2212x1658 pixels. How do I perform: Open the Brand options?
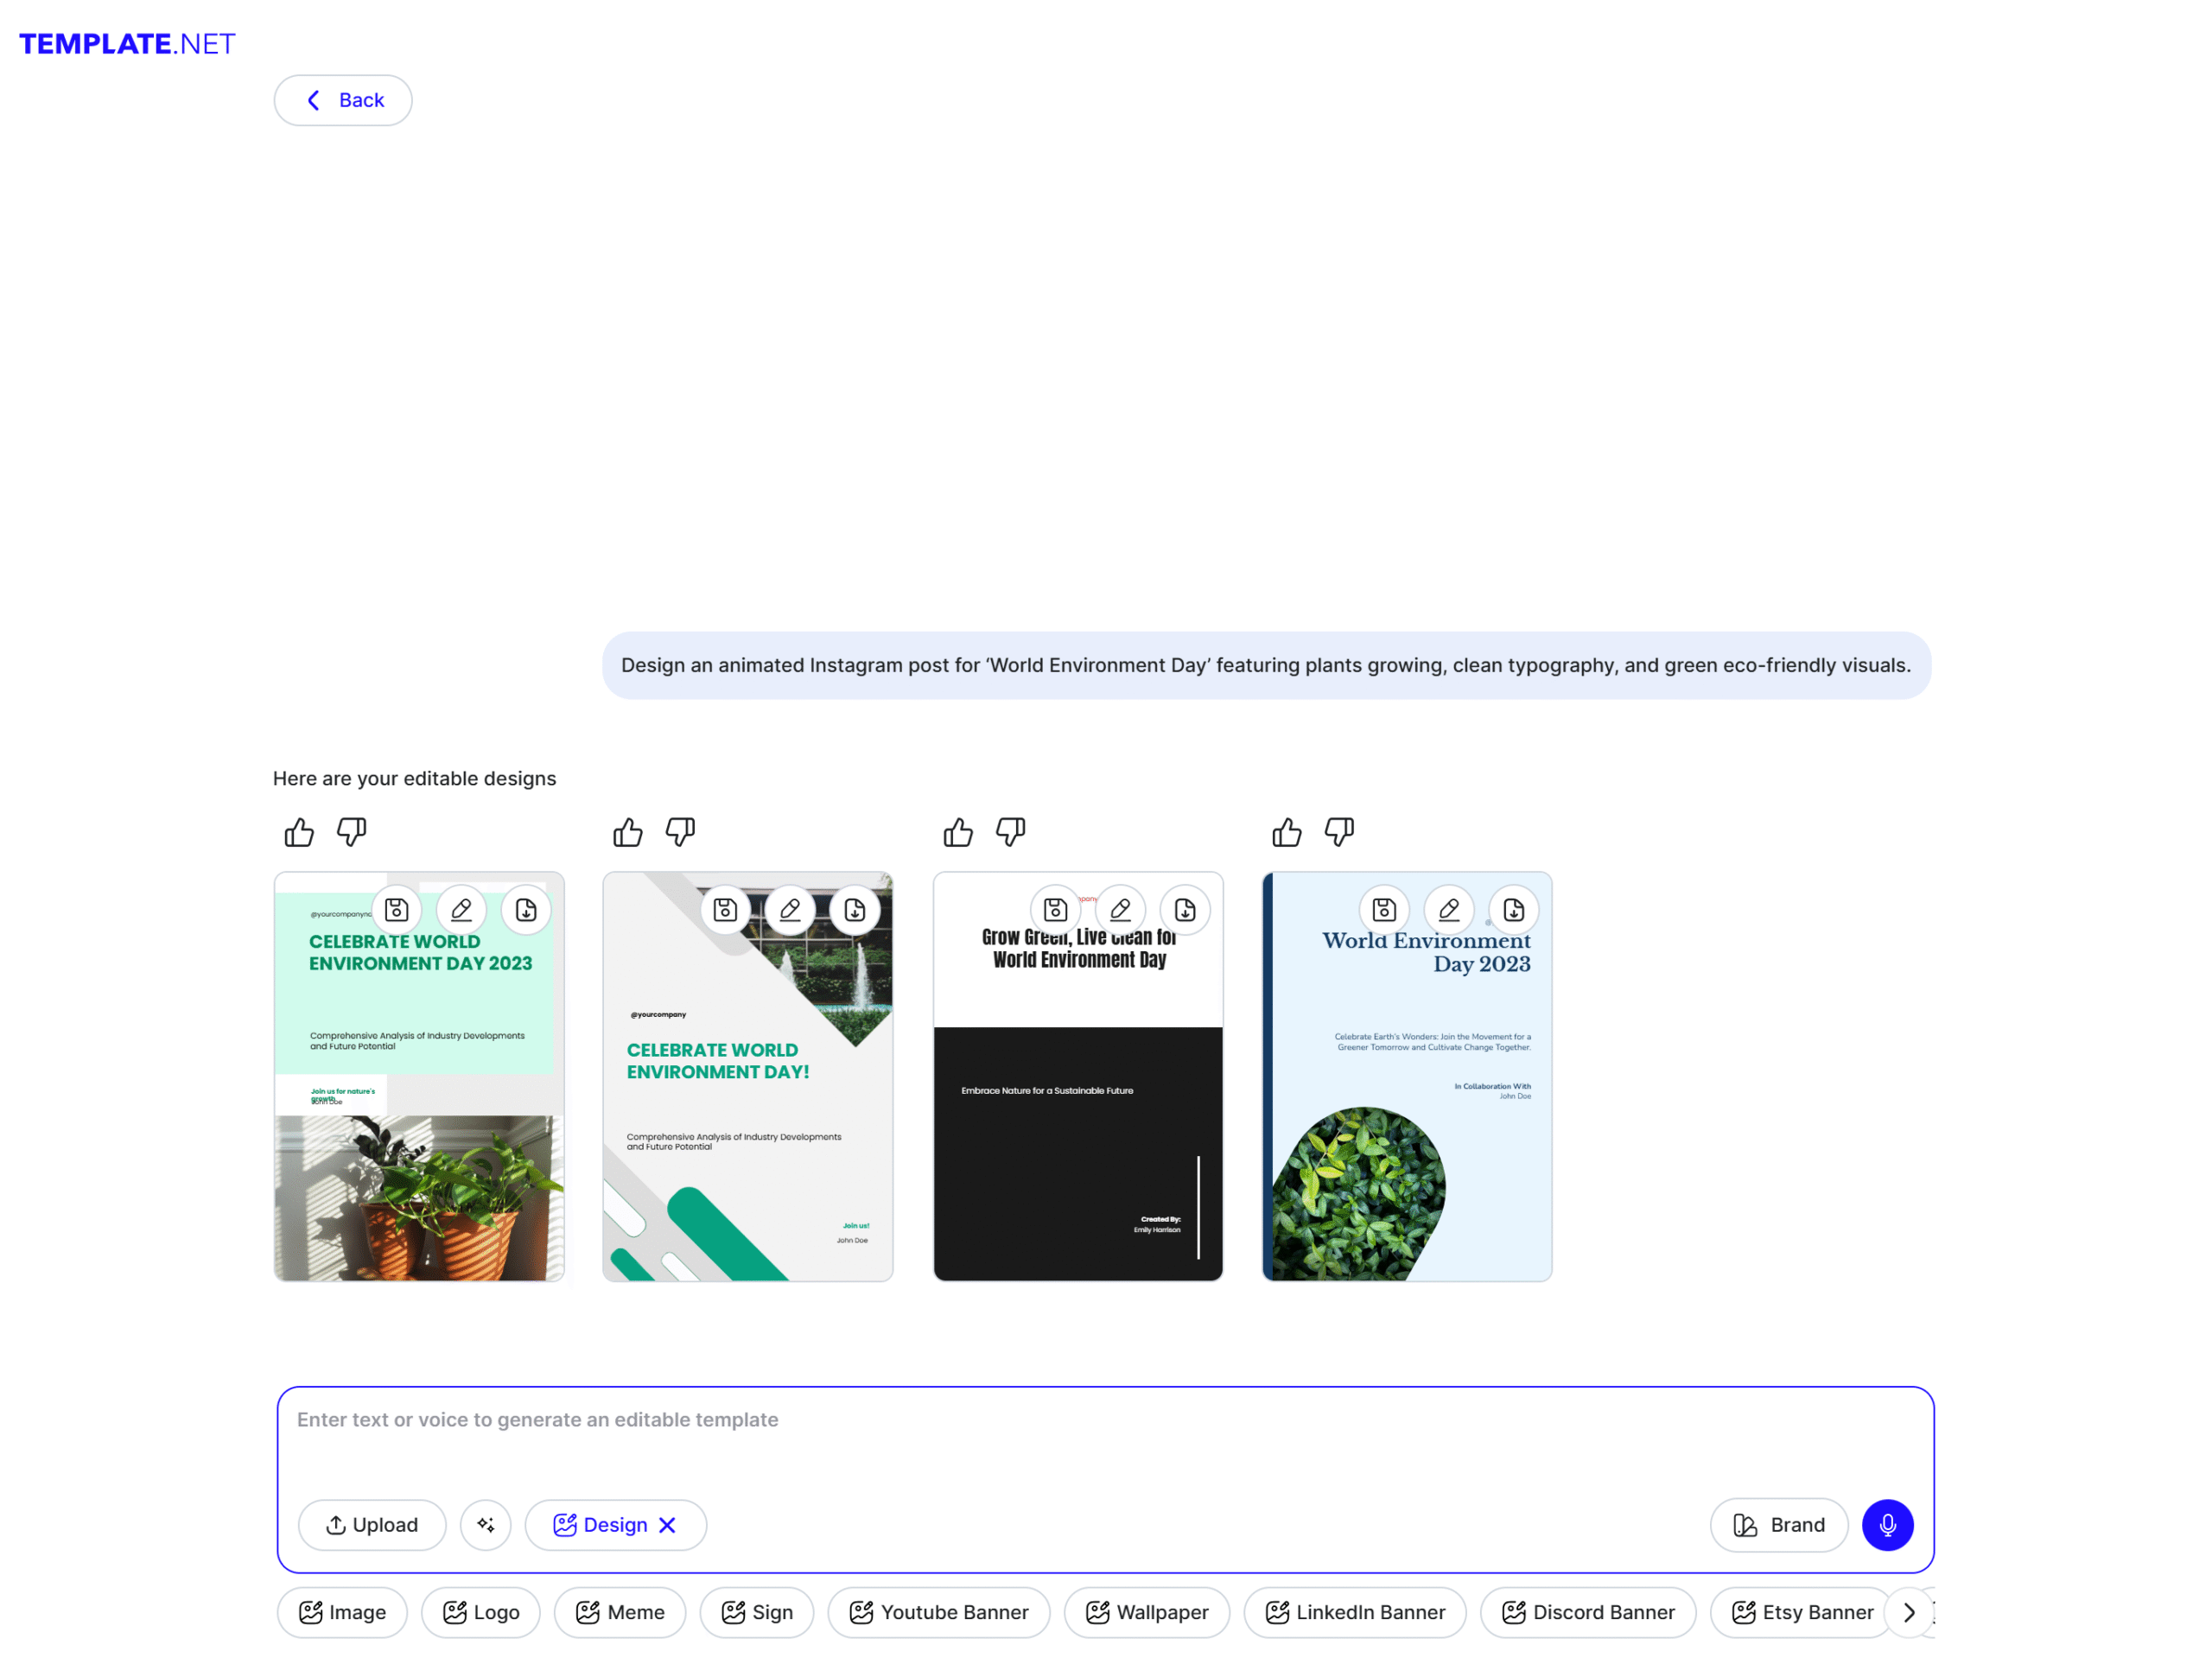coord(1778,1525)
